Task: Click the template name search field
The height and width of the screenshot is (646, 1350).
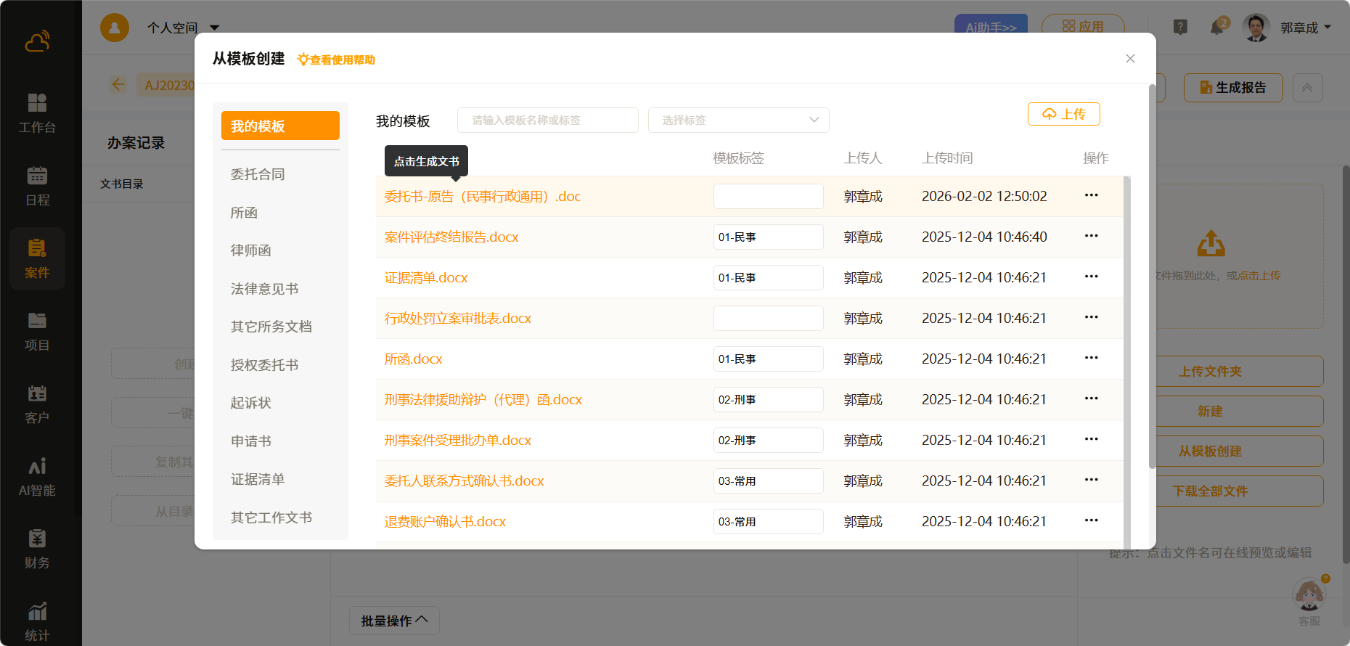Action: click(547, 120)
